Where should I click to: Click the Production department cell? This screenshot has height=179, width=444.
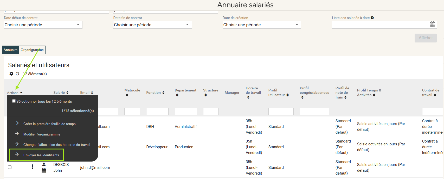tap(184, 147)
